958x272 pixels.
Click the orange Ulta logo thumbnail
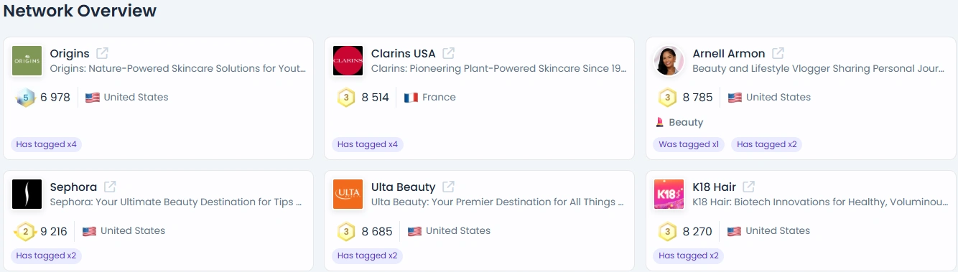[348, 194]
